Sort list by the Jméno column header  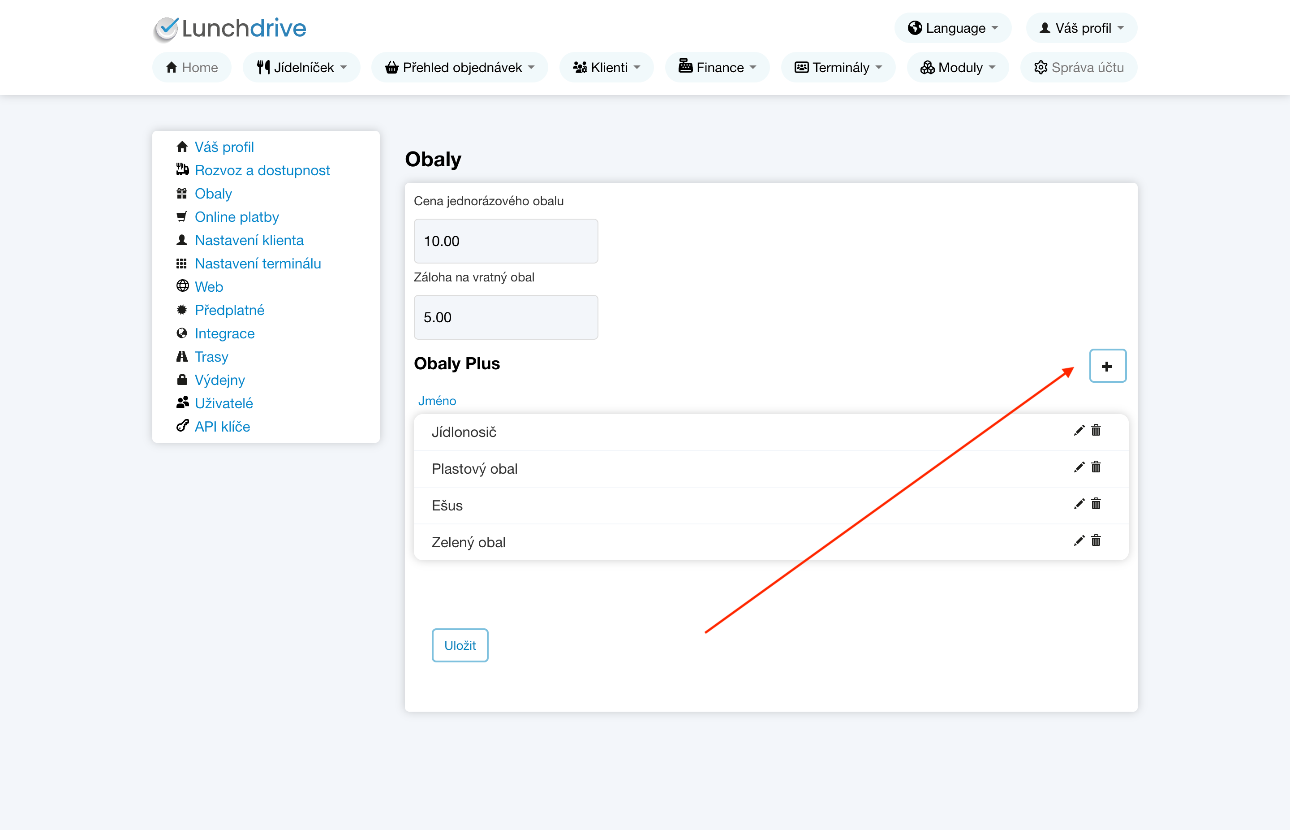pyautogui.click(x=437, y=401)
